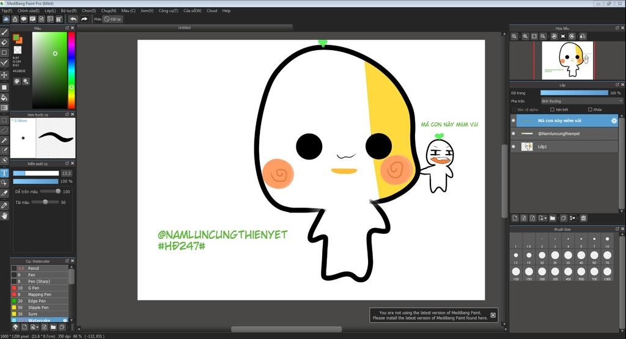626x339 pixels.
Task: Click the Undo arrow in the toolbar
Action: click(x=73, y=19)
